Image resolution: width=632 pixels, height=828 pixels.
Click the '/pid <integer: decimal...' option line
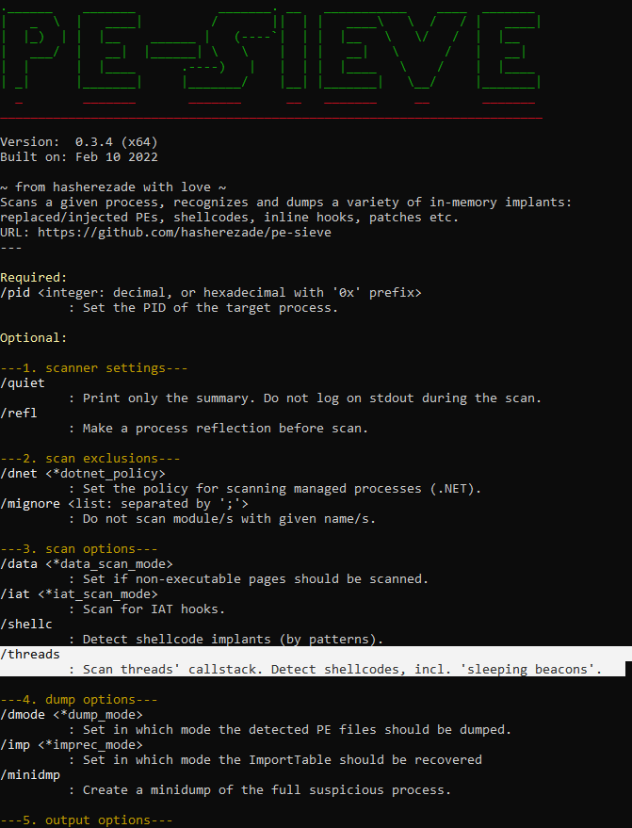[x=211, y=293]
